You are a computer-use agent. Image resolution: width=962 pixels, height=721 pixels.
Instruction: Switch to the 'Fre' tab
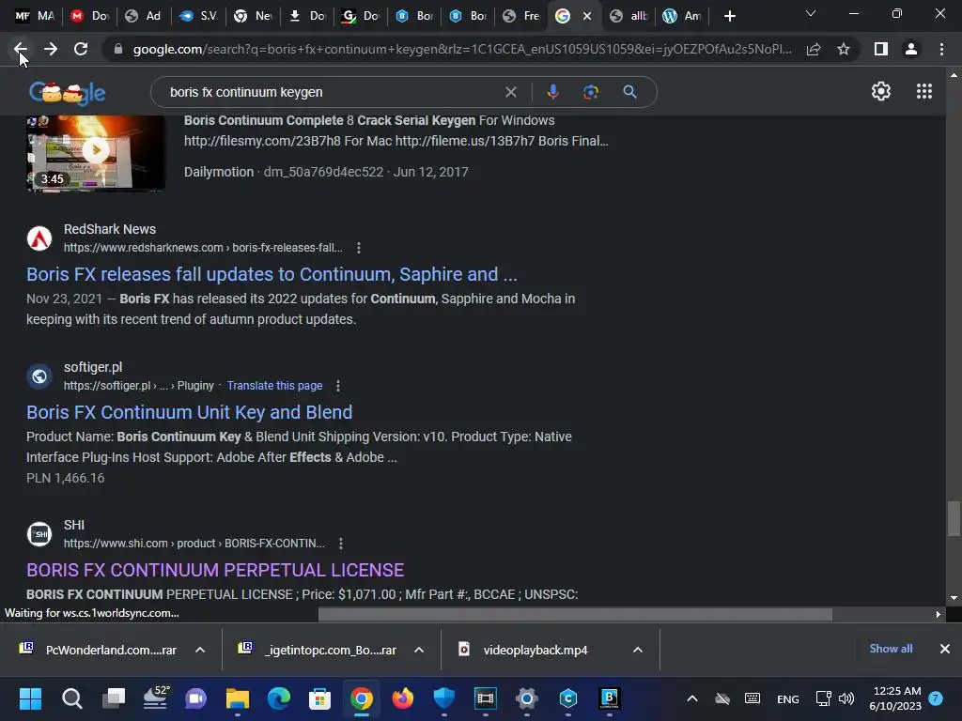521,16
